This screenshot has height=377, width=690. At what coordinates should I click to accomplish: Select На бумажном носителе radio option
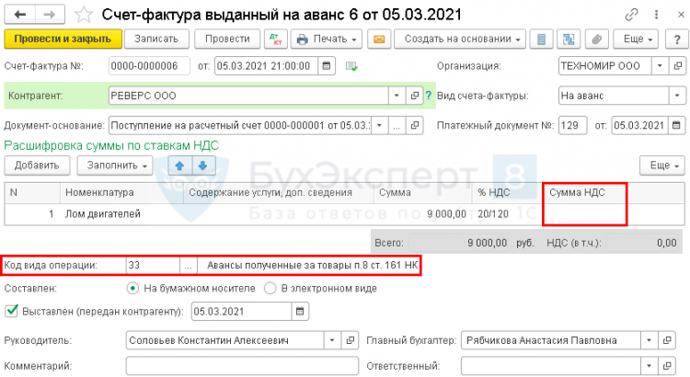click(132, 289)
